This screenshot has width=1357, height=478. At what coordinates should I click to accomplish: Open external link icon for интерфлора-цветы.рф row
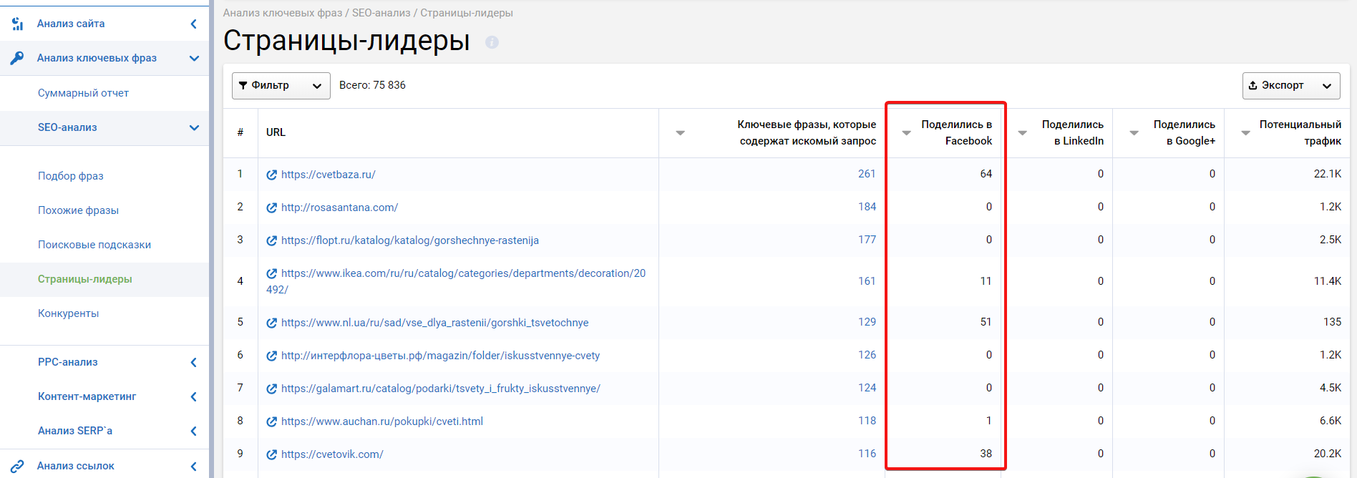(272, 356)
